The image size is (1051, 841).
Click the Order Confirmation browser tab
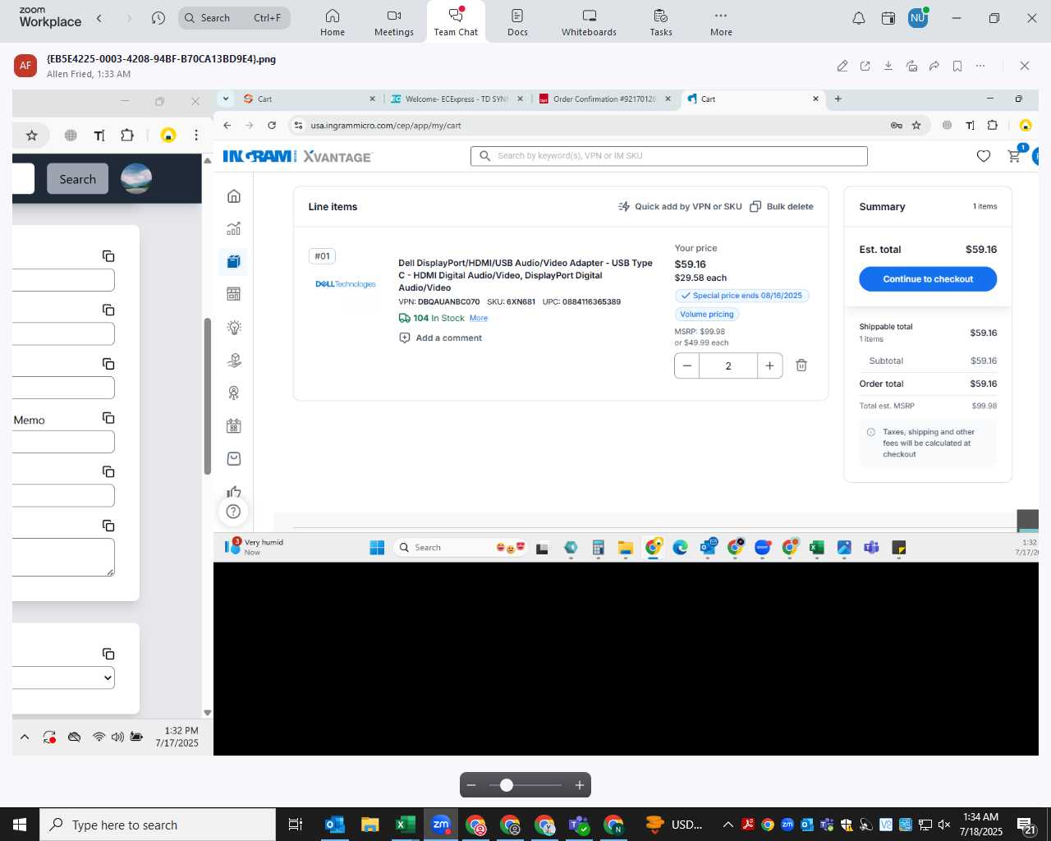[x=604, y=99]
